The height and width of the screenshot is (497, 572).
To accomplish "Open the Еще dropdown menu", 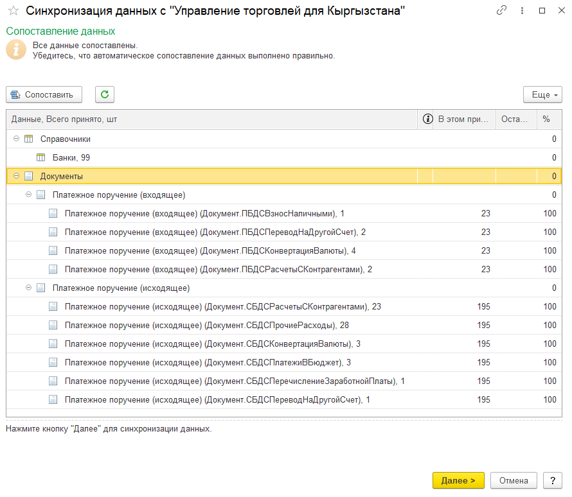I will [x=542, y=95].
